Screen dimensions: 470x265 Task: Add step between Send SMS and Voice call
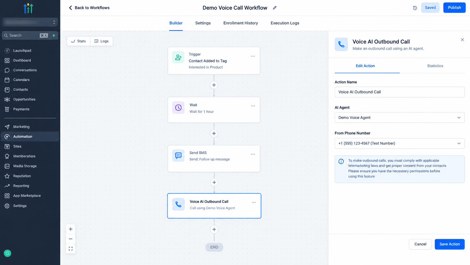point(214,182)
